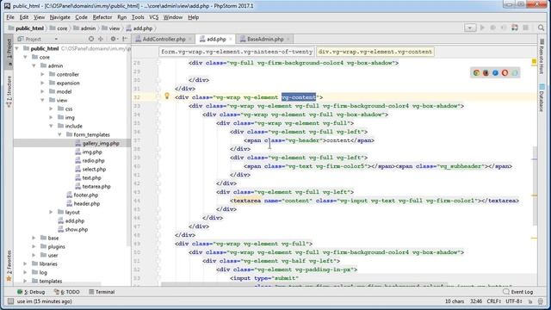The height and width of the screenshot is (310, 551).
Task: Expand the css folder
Action: (x=52, y=108)
